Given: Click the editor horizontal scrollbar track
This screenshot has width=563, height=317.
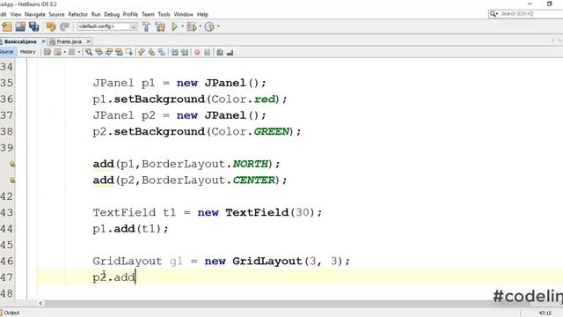Looking at the screenshot, I should tap(288, 303).
